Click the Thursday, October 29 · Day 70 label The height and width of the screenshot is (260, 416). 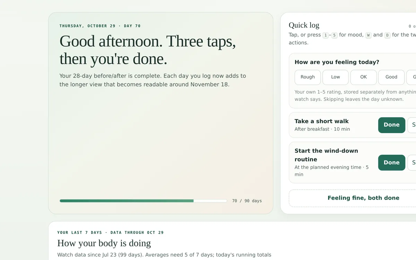point(100,26)
